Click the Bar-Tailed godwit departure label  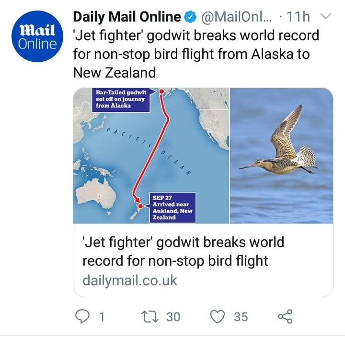(x=121, y=100)
